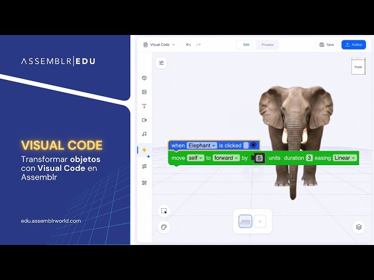The height and width of the screenshot is (280, 374).
Task: Select the first scene thumbnail
Action: 245,221
